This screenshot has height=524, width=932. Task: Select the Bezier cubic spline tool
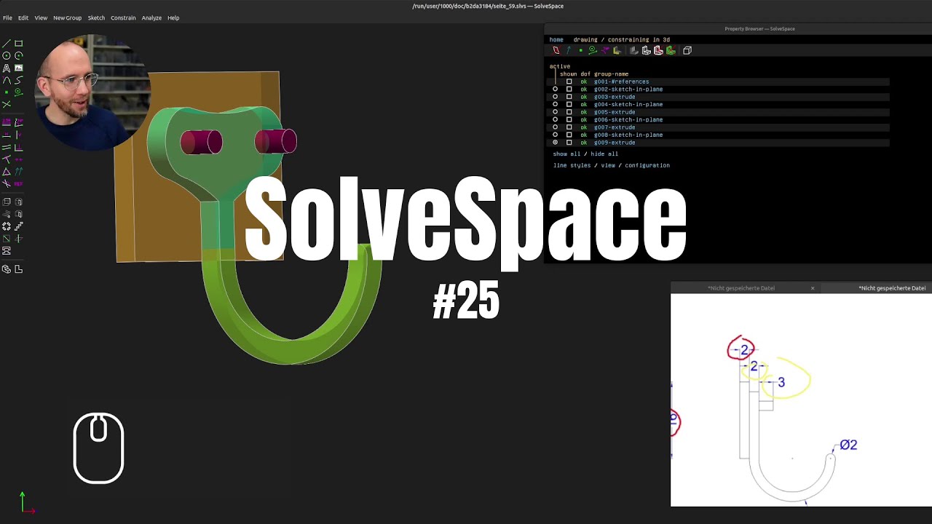tap(18, 80)
